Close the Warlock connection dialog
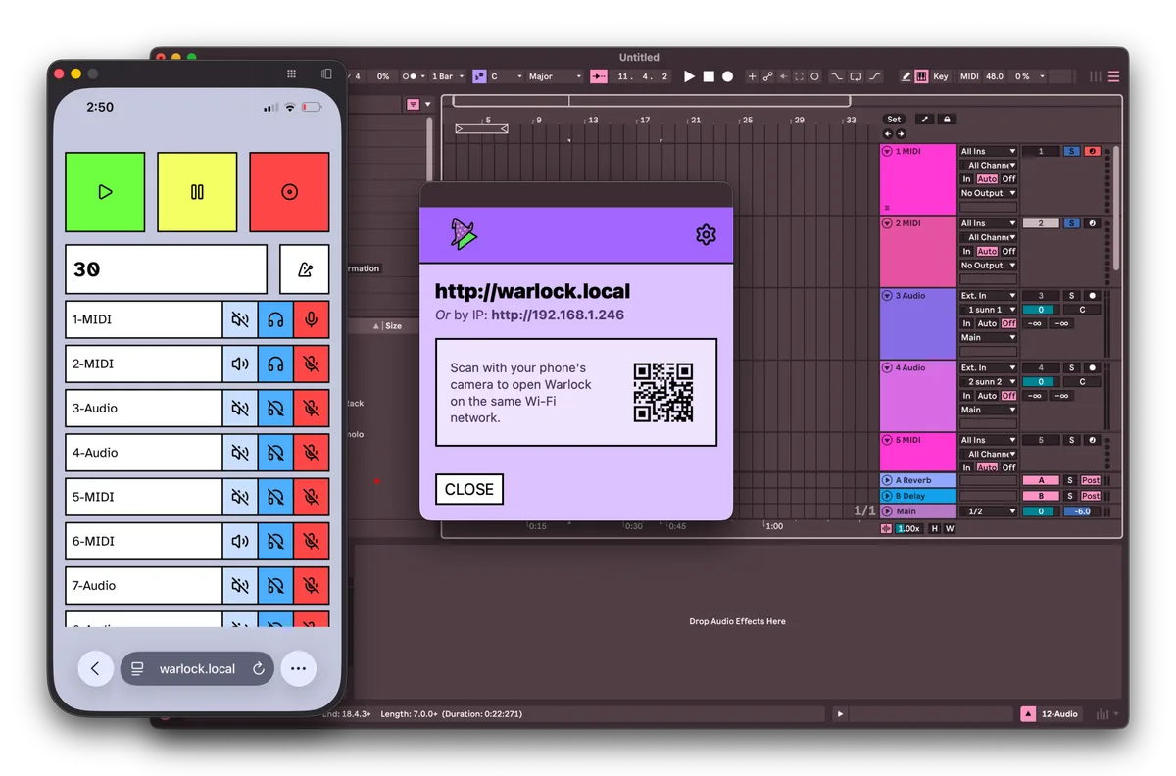 click(469, 489)
